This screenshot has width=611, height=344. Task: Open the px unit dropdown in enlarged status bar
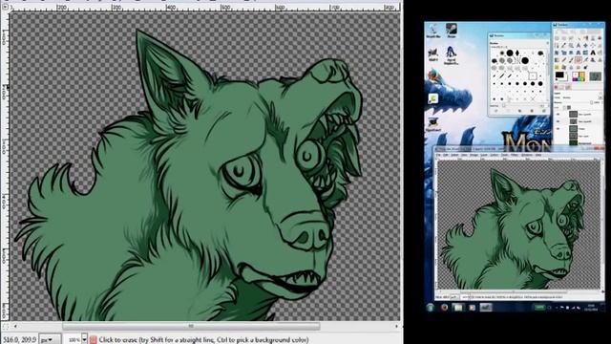(51, 340)
